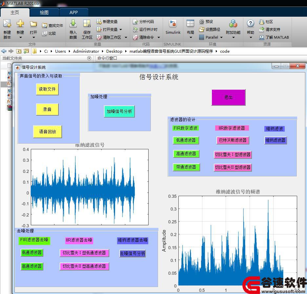Click the Request Support (请求支持) icon
307x294 pixels.
coord(262,29)
